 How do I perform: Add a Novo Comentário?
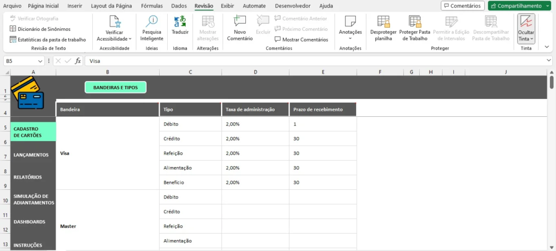point(239,22)
